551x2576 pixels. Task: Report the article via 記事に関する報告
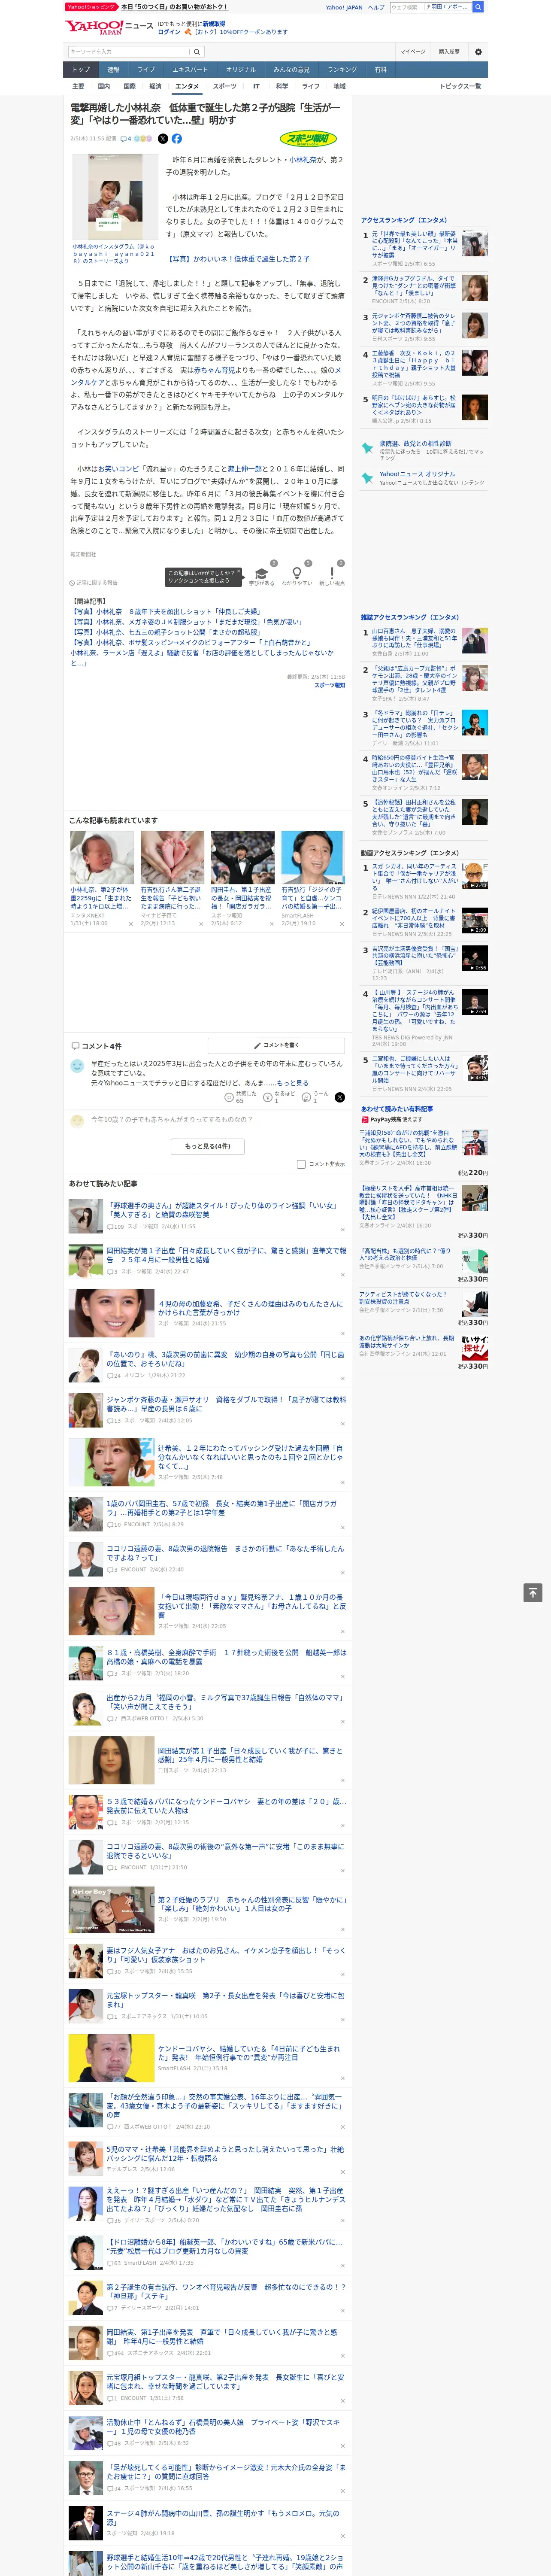click(93, 582)
